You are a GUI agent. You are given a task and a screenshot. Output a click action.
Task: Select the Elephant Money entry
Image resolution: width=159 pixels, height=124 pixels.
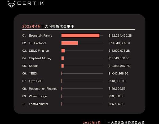pos(40,58)
